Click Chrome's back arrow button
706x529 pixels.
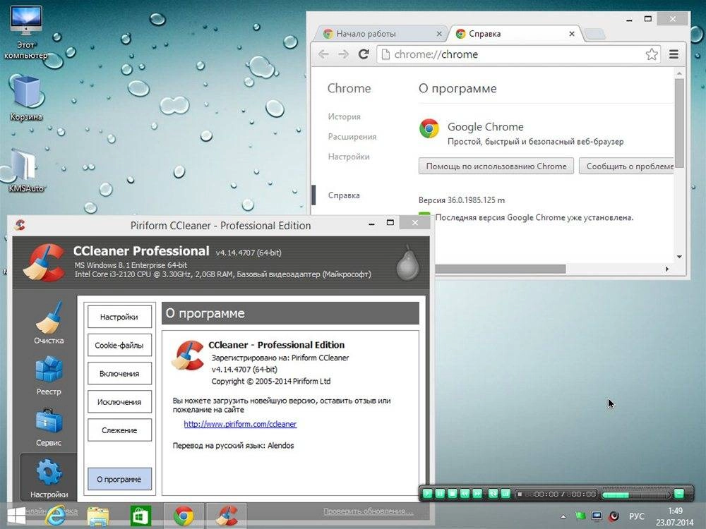(323, 54)
